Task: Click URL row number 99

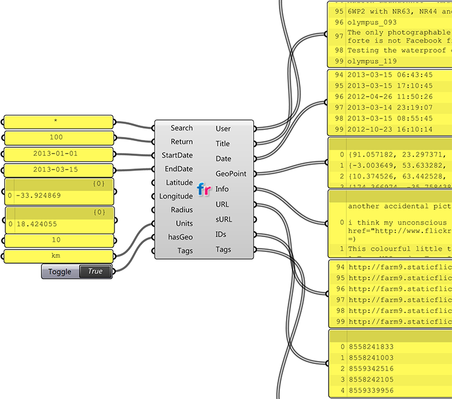Action: pos(390,321)
